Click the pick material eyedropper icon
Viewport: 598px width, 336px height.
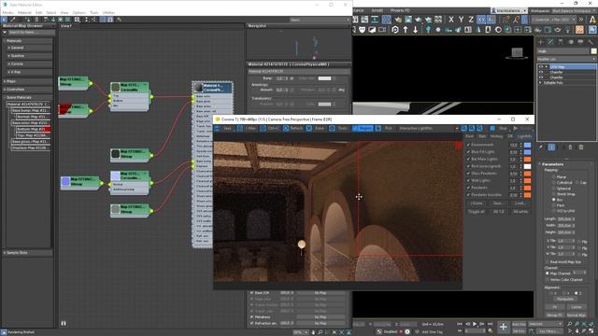(12, 19)
